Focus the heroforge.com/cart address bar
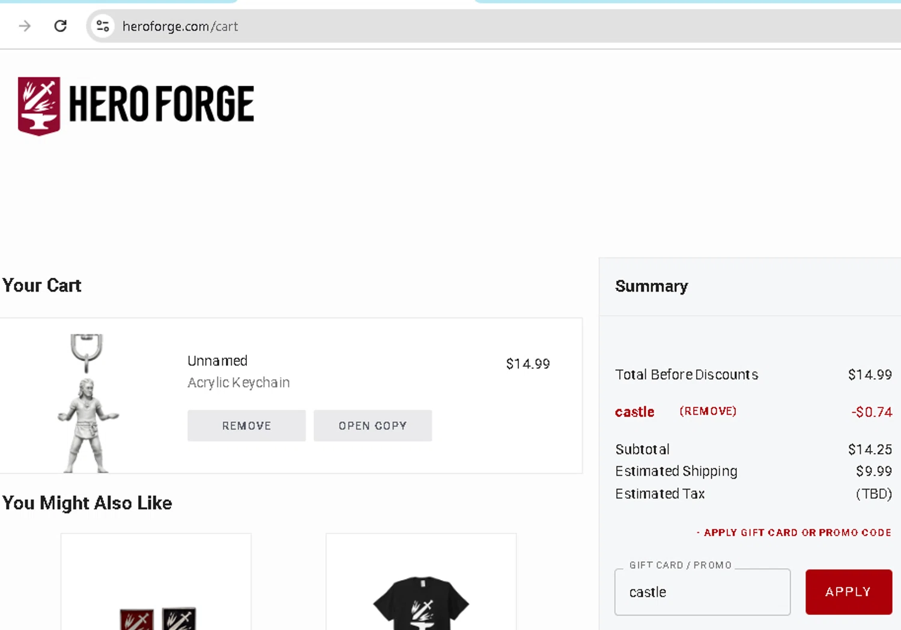 click(x=420, y=26)
